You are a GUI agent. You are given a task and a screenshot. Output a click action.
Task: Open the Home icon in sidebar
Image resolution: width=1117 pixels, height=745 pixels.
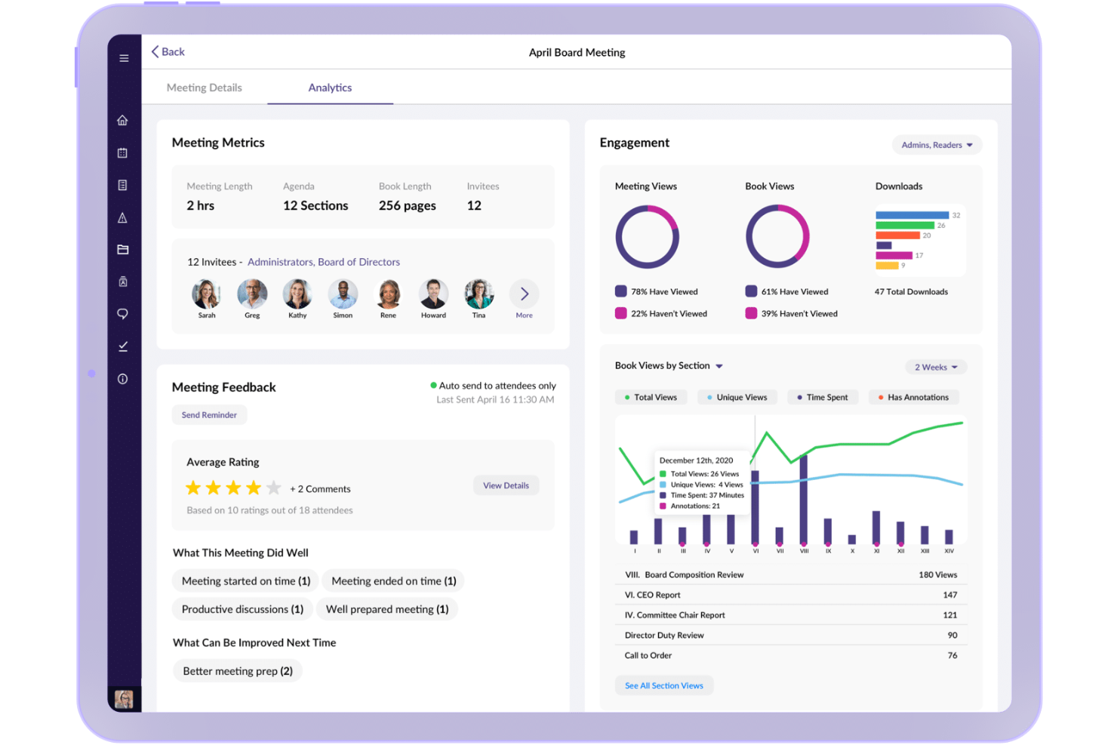tap(123, 119)
